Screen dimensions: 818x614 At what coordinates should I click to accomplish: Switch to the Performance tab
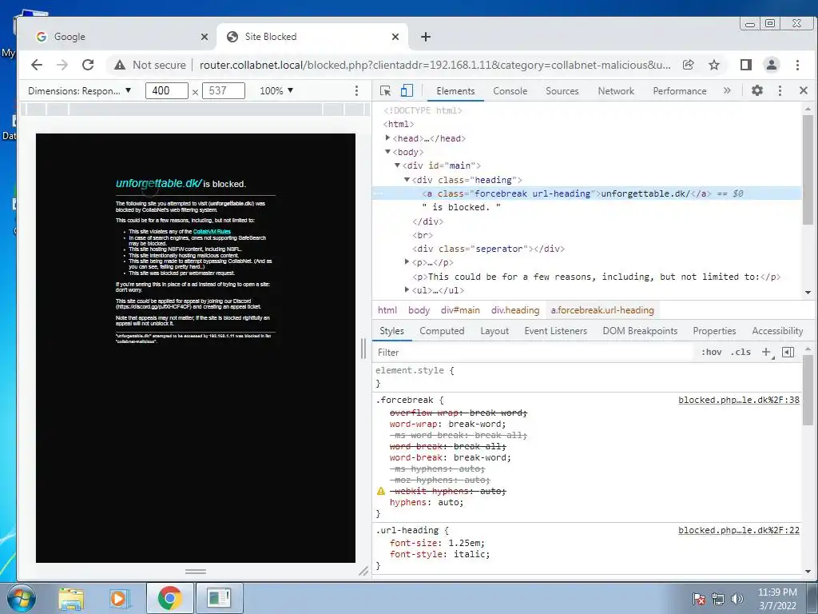pyautogui.click(x=679, y=91)
